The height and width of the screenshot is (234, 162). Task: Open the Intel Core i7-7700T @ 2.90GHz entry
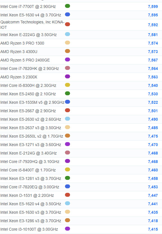point(28,6)
